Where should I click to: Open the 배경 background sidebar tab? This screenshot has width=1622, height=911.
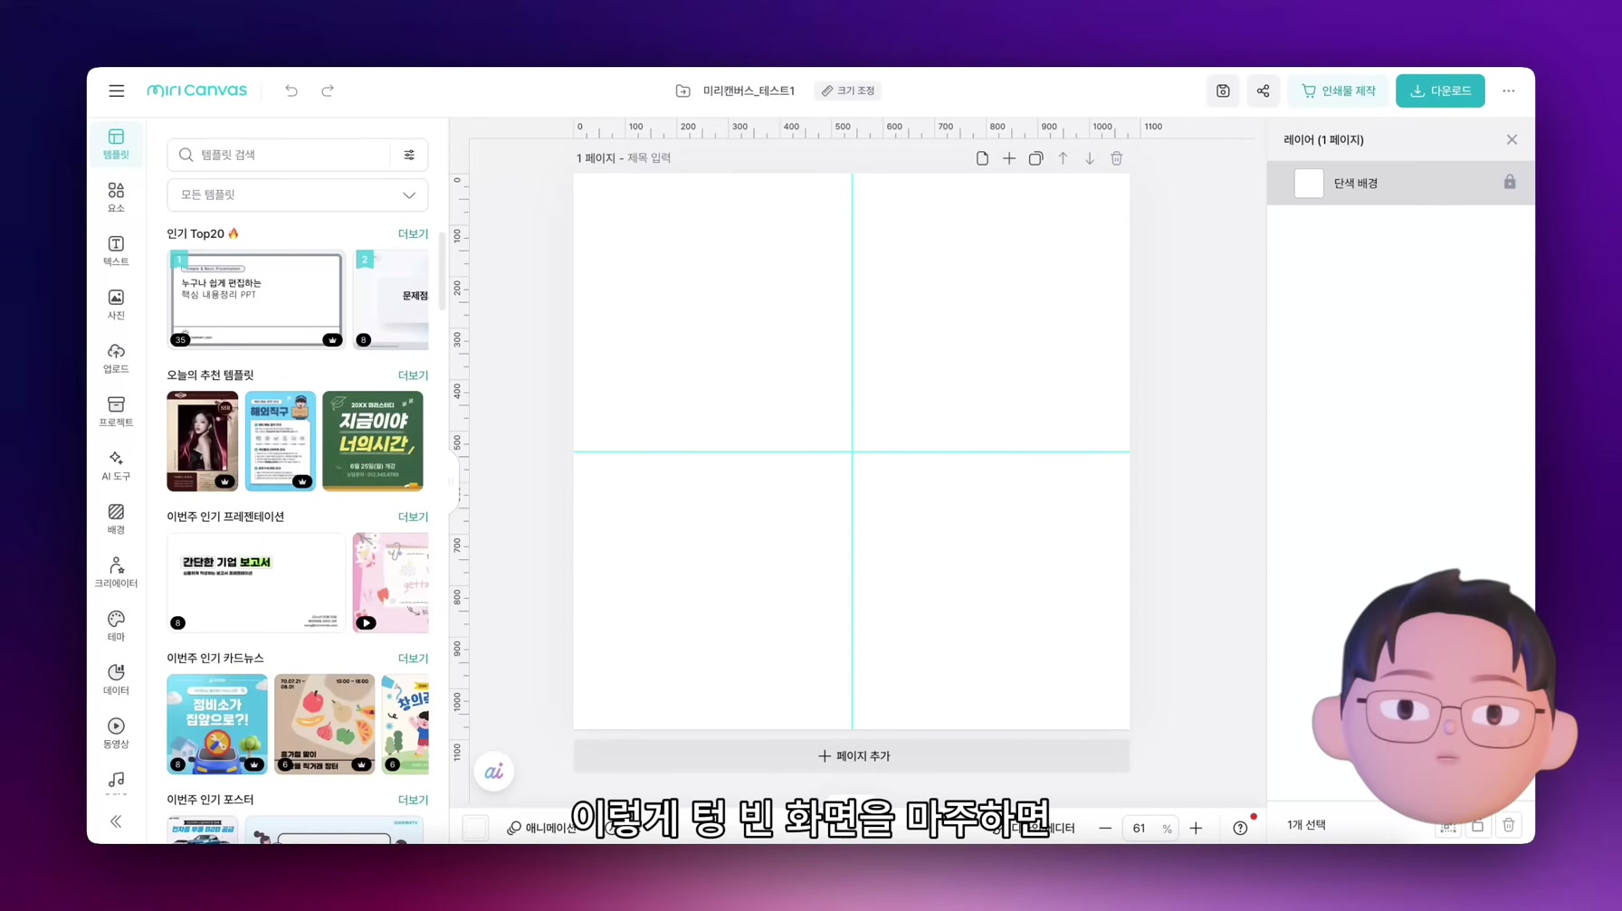coord(116,518)
